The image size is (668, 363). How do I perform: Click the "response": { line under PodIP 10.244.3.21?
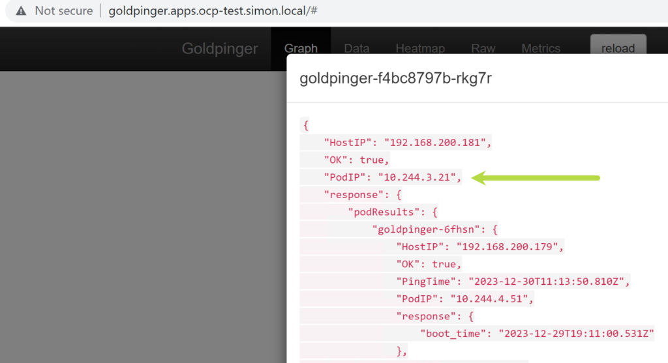pyautogui.click(x=363, y=195)
